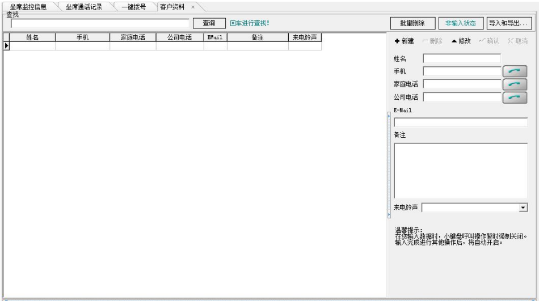Viewport: 539px width, 301px height.
Task: Click the 批量删除 batch delete button
Action: pos(412,23)
